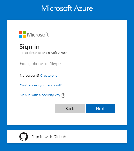Click the 'No account?' label text
Screen dimensions: 134x151
point(30,75)
